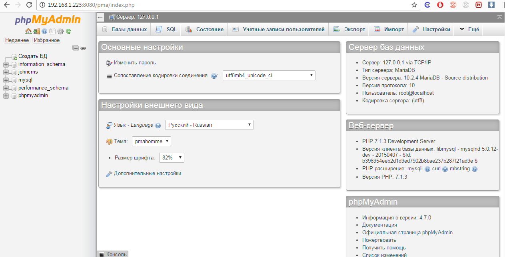This screenshot has height=257, width=505.
Task: Open the Базы данных tab
Action: pos(125,29)
